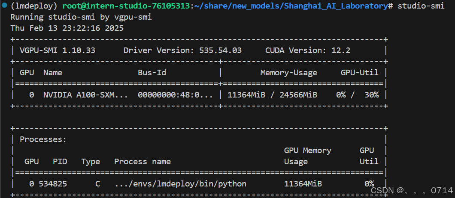Click the 11364MiB / 24566MiB memory value
This screenshot has height=198, width=455.
pos(272,95)
